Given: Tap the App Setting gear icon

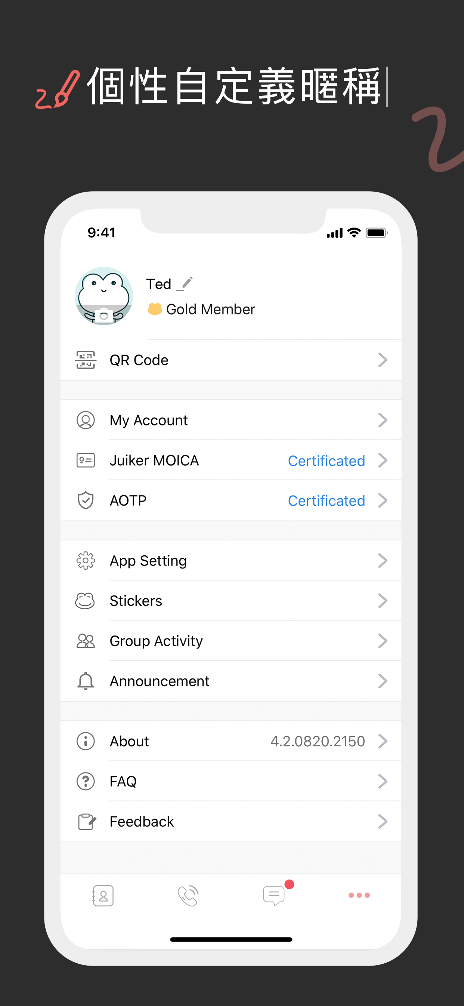Looking at the screenshot, I should pyautogui.click(x=86, y=561).
